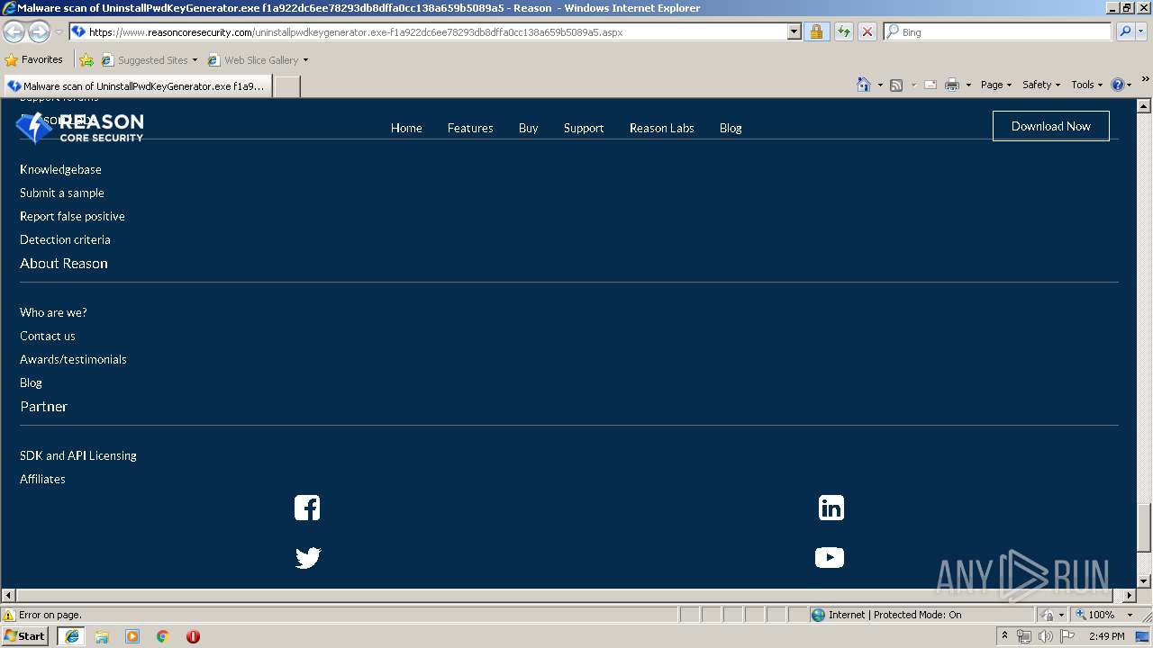Open the Help question mark icon
This screenshot has width=1153, height=648.
[1118, 85]
